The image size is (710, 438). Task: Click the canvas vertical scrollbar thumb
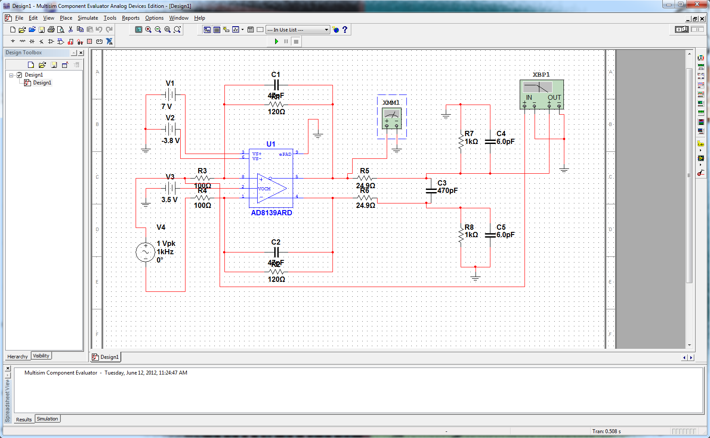689,175
